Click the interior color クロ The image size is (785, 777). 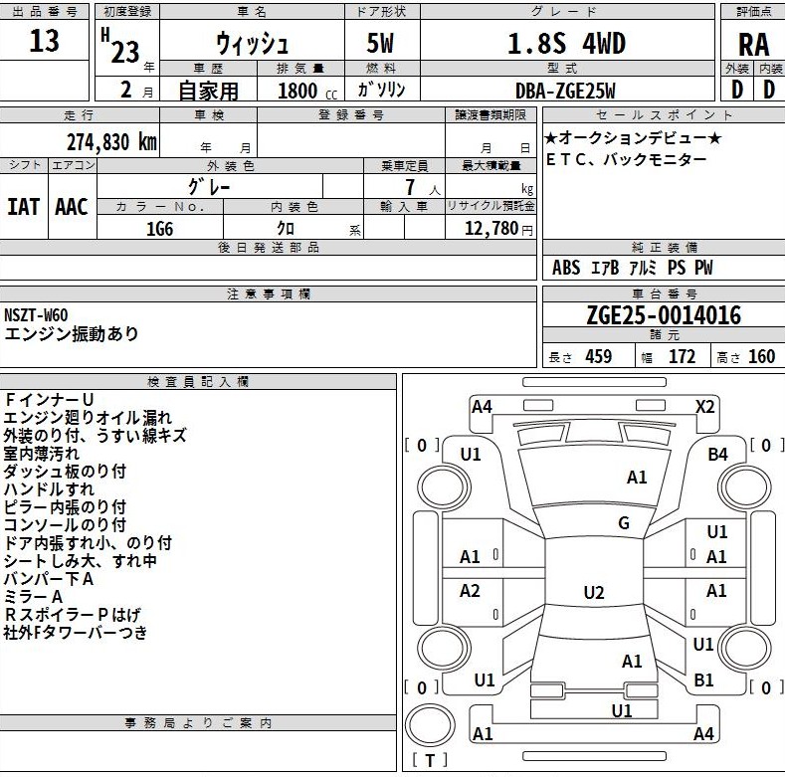[x=286, y=228]
